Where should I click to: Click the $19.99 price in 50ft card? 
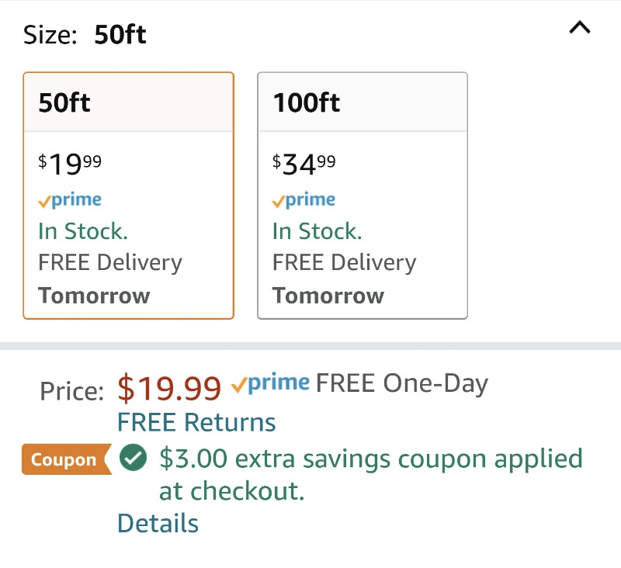[70, 165]
